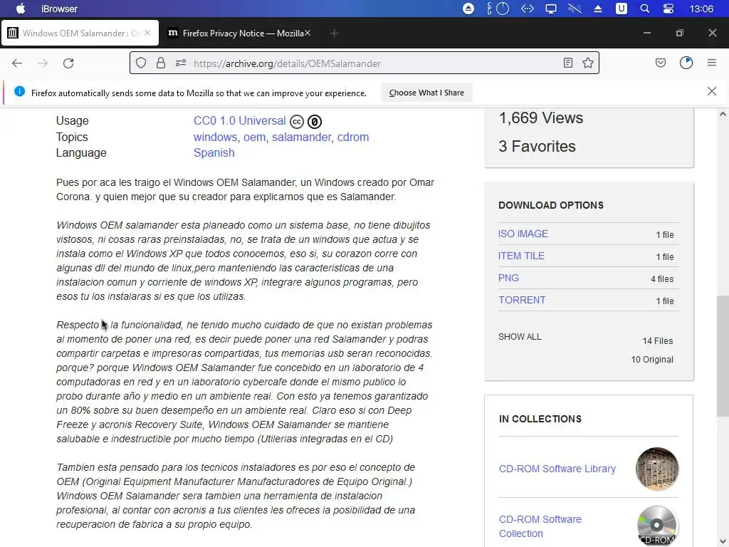The width and height of the screenshot is (729, 547).
Task: Click the eject icon in menu bar
Action: 598,9
